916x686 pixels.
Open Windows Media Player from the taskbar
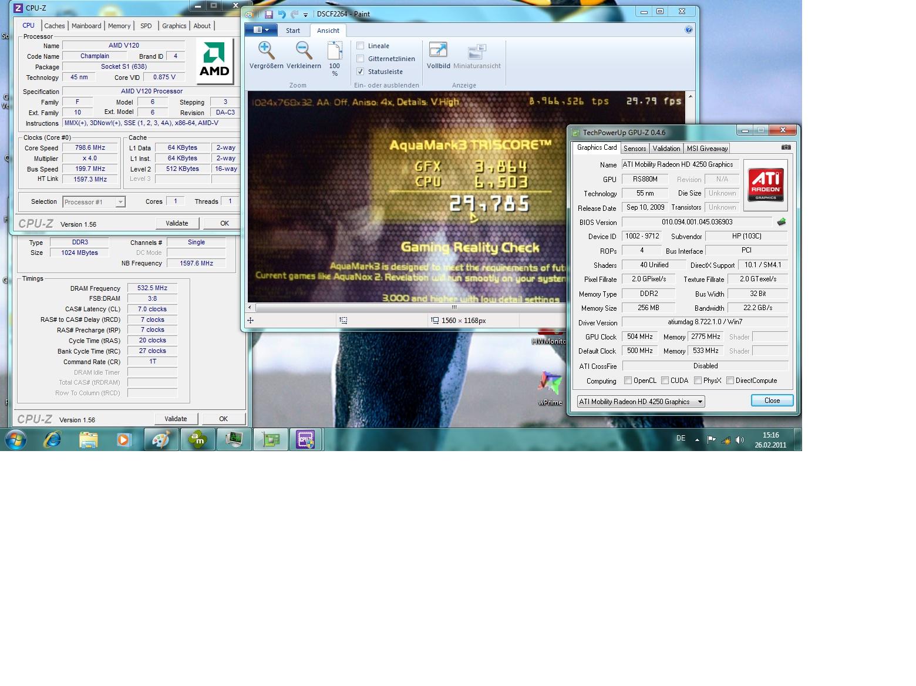123,439
